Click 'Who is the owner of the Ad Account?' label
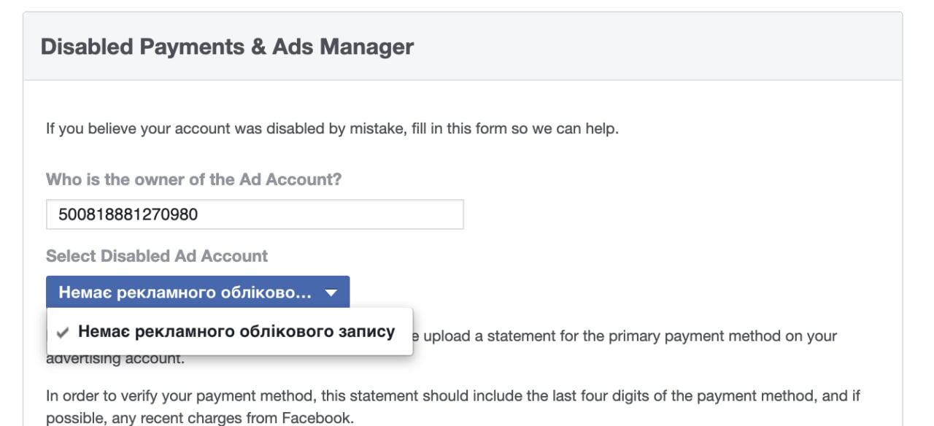934x426 pixels. point(193,179)
